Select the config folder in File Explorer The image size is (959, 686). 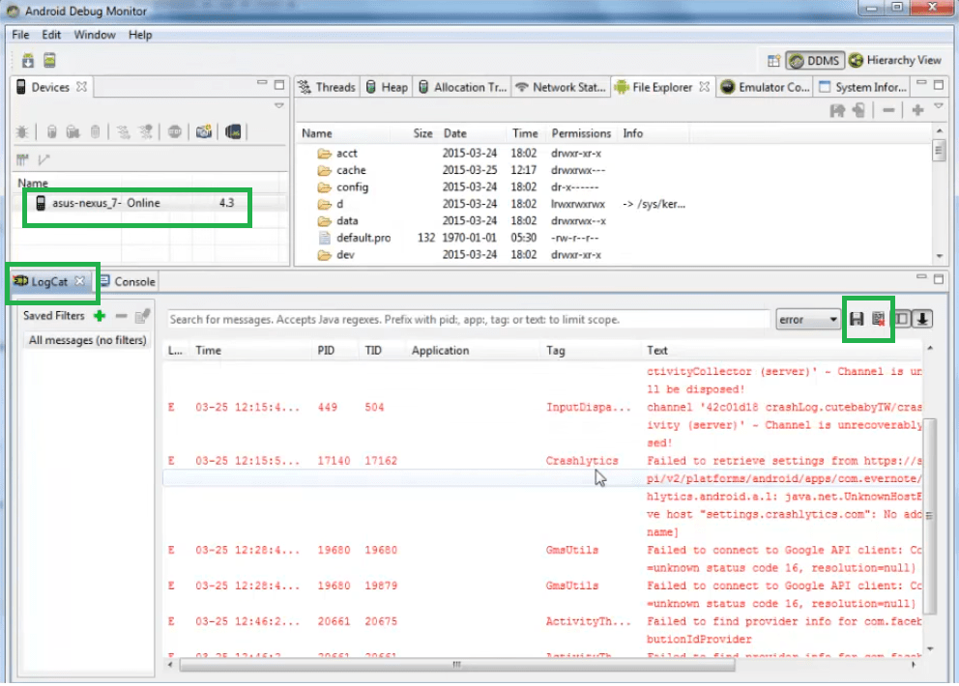(x=352, y=187)
